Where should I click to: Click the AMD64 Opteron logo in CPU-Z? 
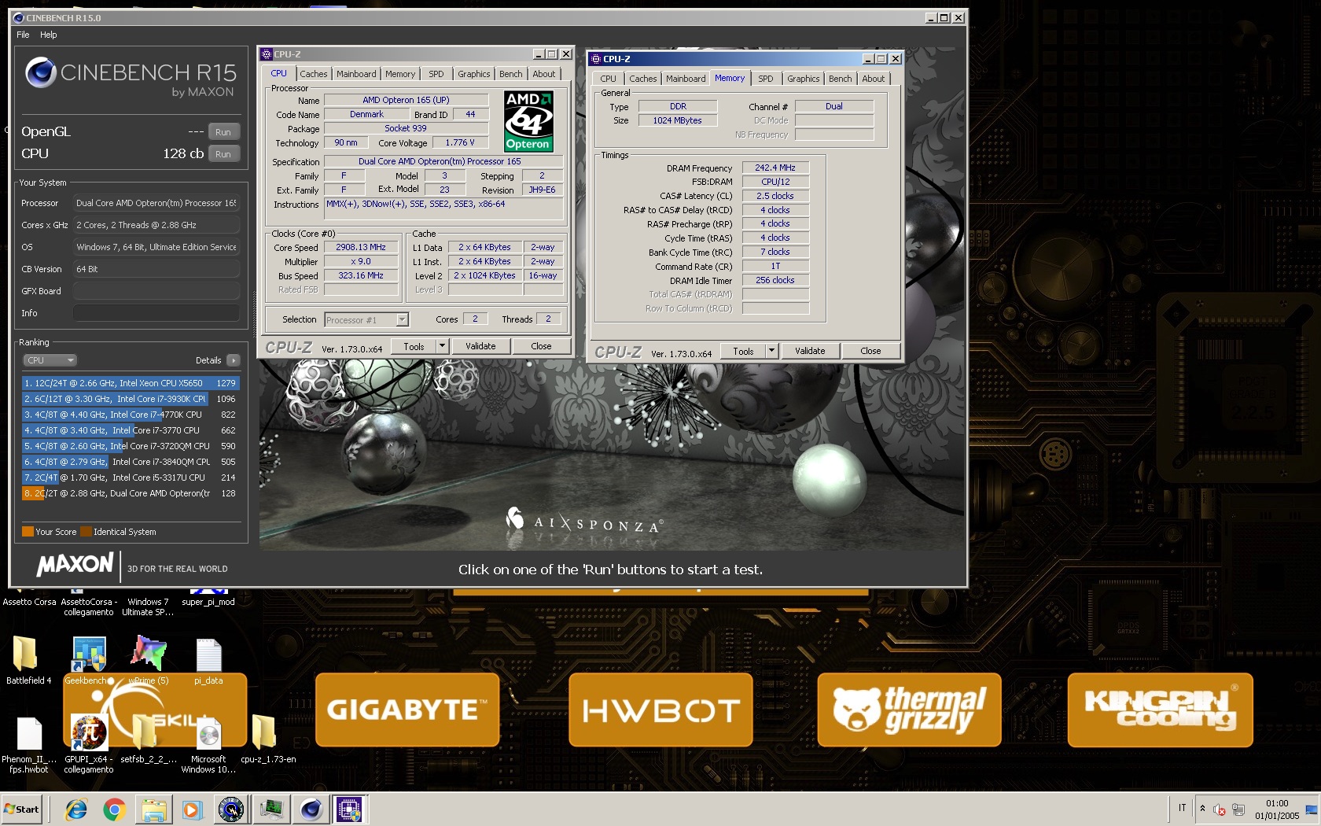(x=528, y=121)
